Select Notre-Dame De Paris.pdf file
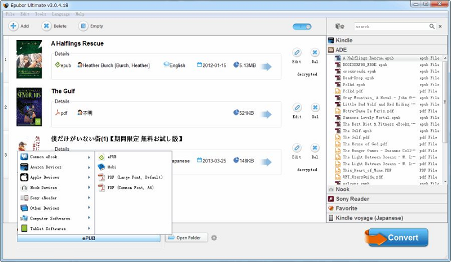Image resolution: width=451 pixels, height=262 pixels. [387, 111]
